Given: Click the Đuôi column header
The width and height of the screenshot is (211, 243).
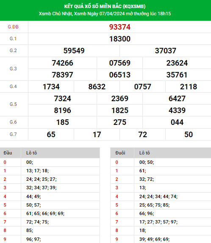Looking at the screenshot, I should click(x=120, y=153).
